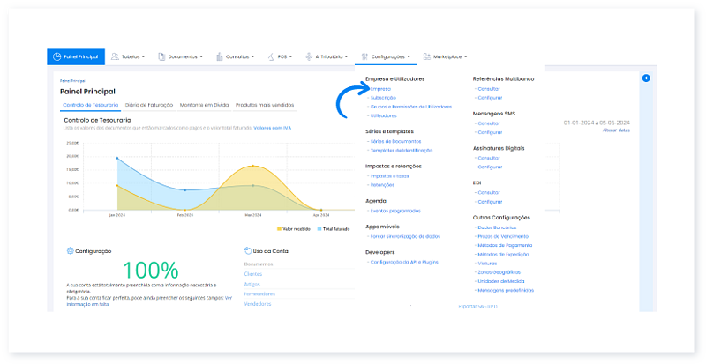
Task: Collapse the side panel with the blue arrow icon
Action: pyautogui.click(x=646, y=78)
